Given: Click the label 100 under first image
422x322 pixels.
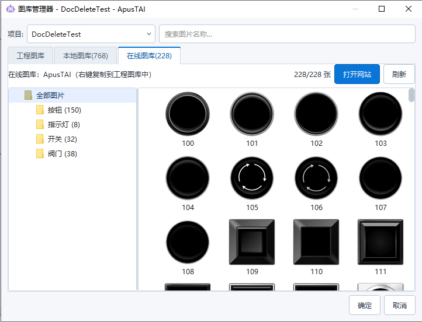Looking at the screenshot, I should 188,143.
